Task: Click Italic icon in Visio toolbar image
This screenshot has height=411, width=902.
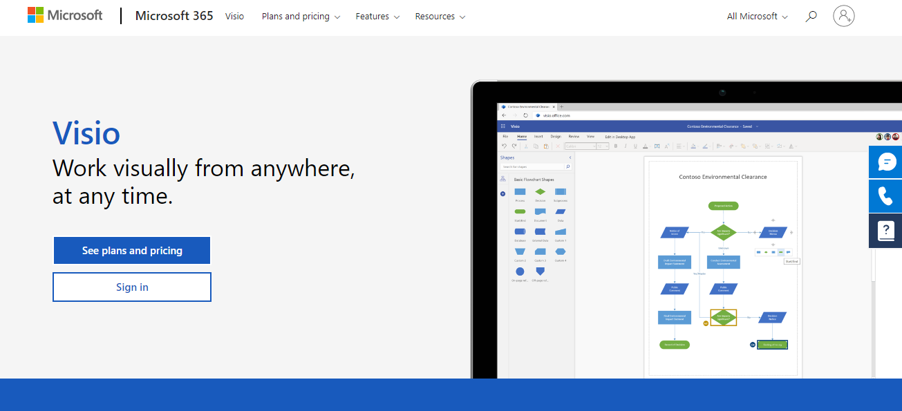Action: pos(626,146)
